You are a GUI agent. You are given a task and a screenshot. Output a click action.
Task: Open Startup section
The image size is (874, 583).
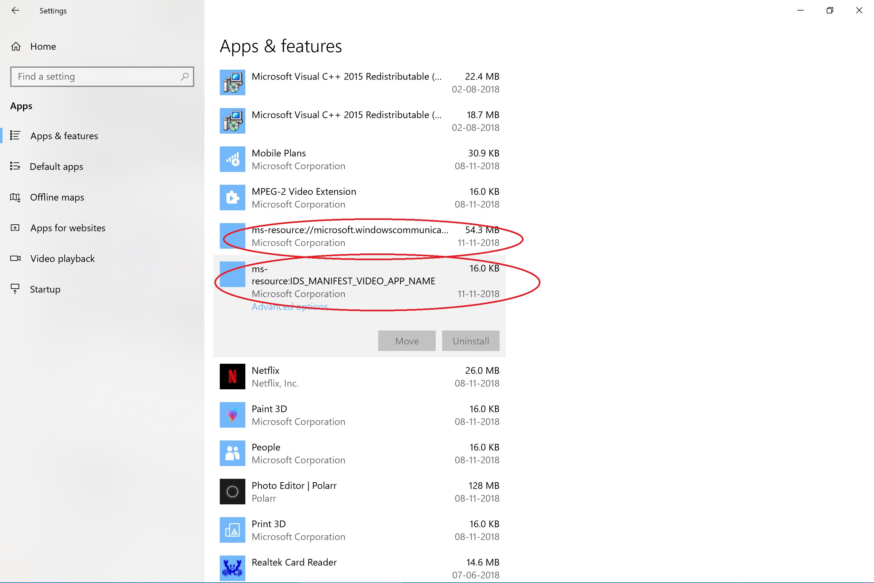click(x=45, y=289)
